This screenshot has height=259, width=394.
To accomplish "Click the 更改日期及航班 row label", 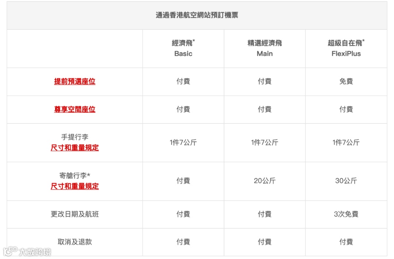I will pyautogui.click(x=75, y=214).
